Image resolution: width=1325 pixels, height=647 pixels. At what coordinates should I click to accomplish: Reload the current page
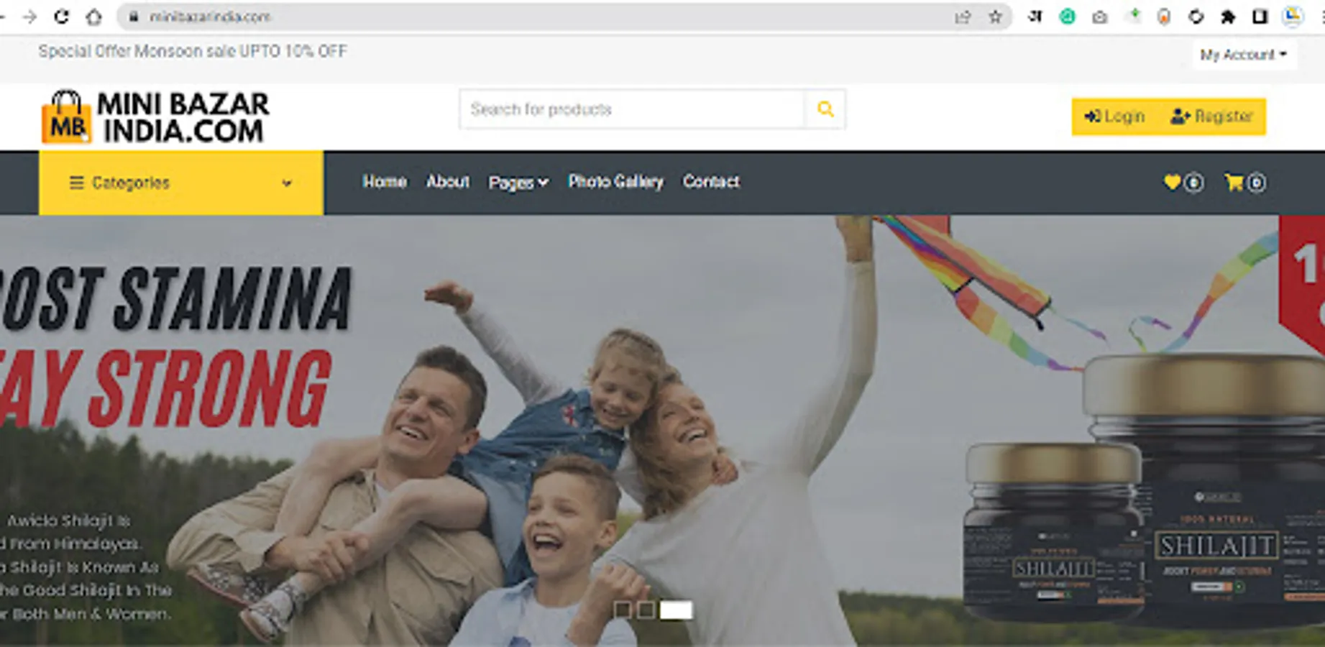point(62,17)
